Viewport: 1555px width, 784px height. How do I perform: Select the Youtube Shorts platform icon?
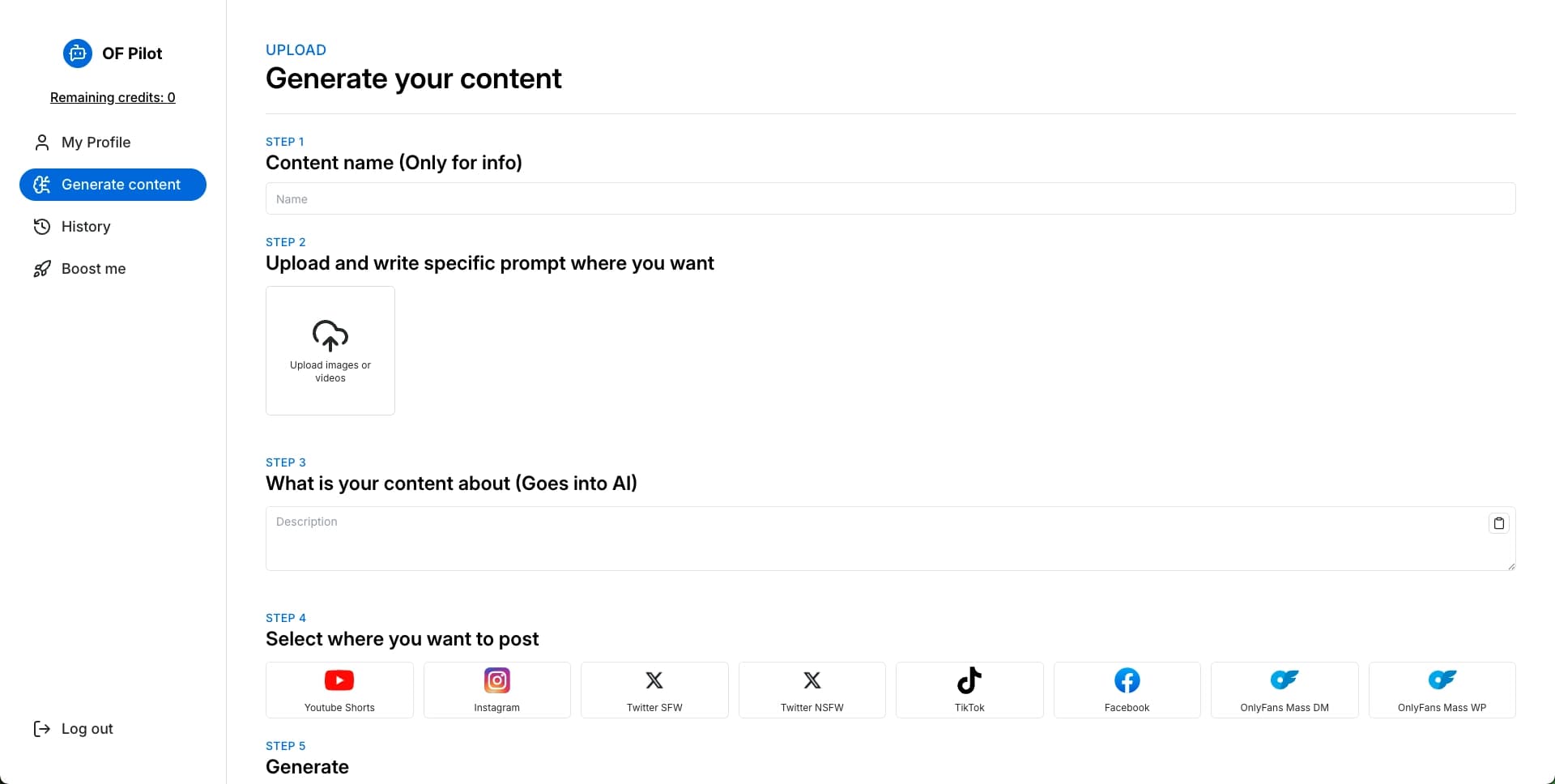(x=339, y=680)
